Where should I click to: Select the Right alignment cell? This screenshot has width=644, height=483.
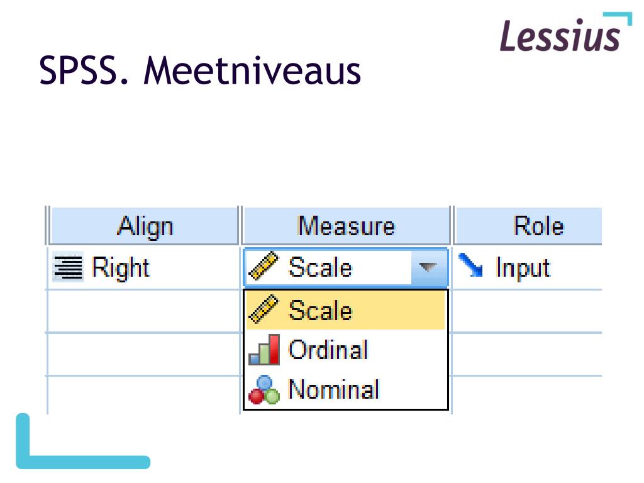143,267
